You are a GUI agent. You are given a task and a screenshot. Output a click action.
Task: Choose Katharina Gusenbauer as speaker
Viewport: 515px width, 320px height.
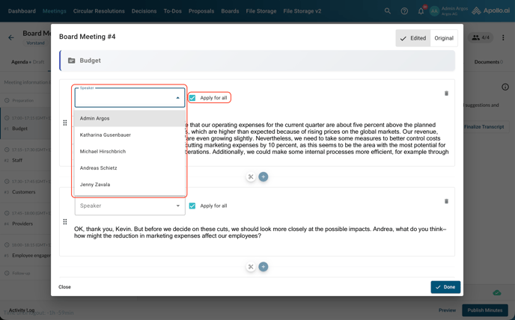coord(106,135)
